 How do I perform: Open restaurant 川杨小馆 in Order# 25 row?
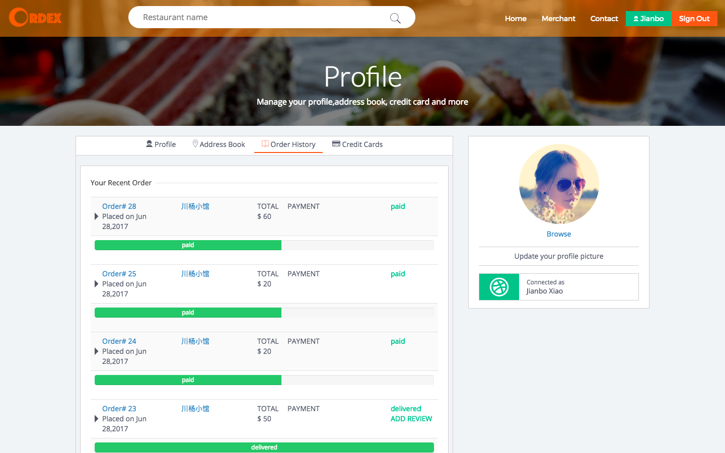pos(195,274)
